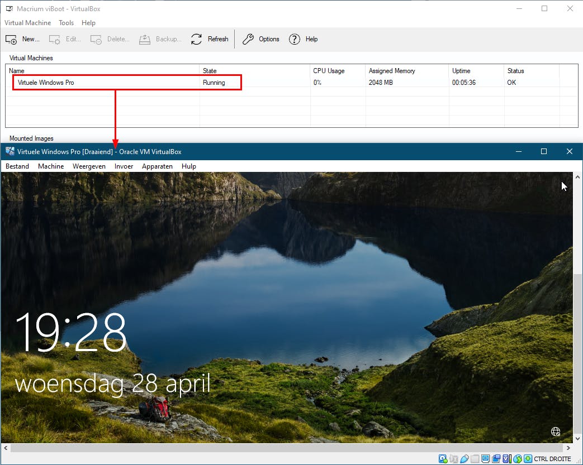Open the Machine menu in VirtualBox

pyautogui.click(x=51, y=166)
